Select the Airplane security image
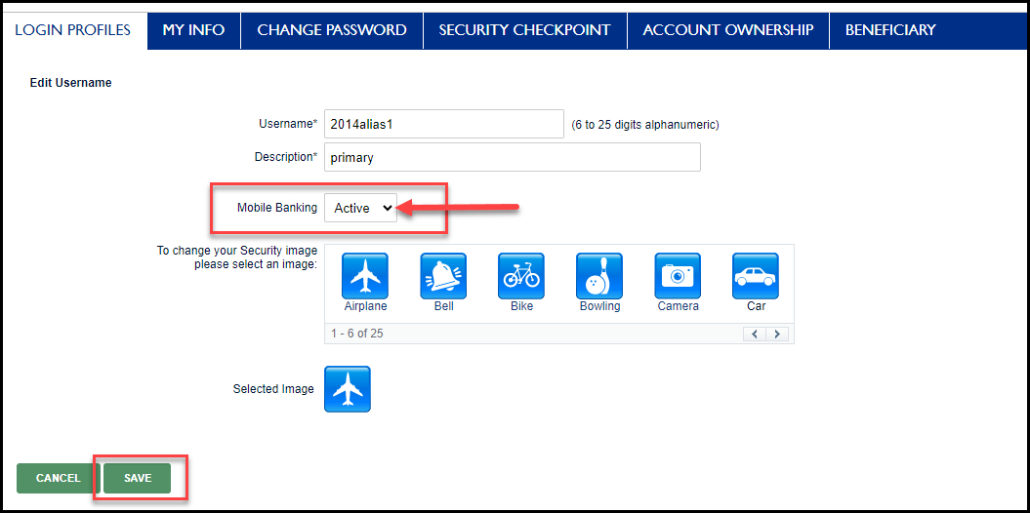 coord(365,276)
